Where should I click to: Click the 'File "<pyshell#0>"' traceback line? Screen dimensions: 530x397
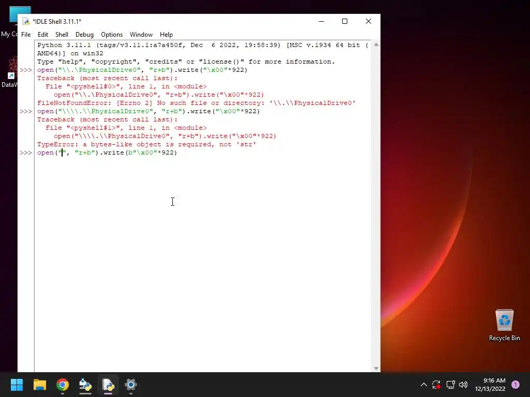pyautogui.click(x=126, y=86)
